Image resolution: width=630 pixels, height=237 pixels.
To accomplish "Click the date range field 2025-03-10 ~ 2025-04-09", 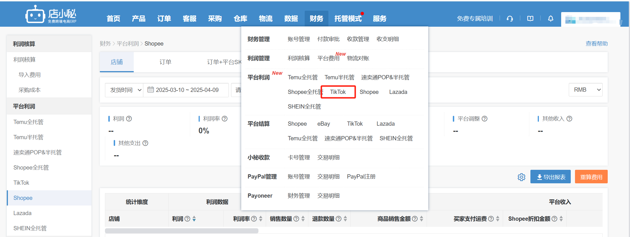I will click(186, 90).
